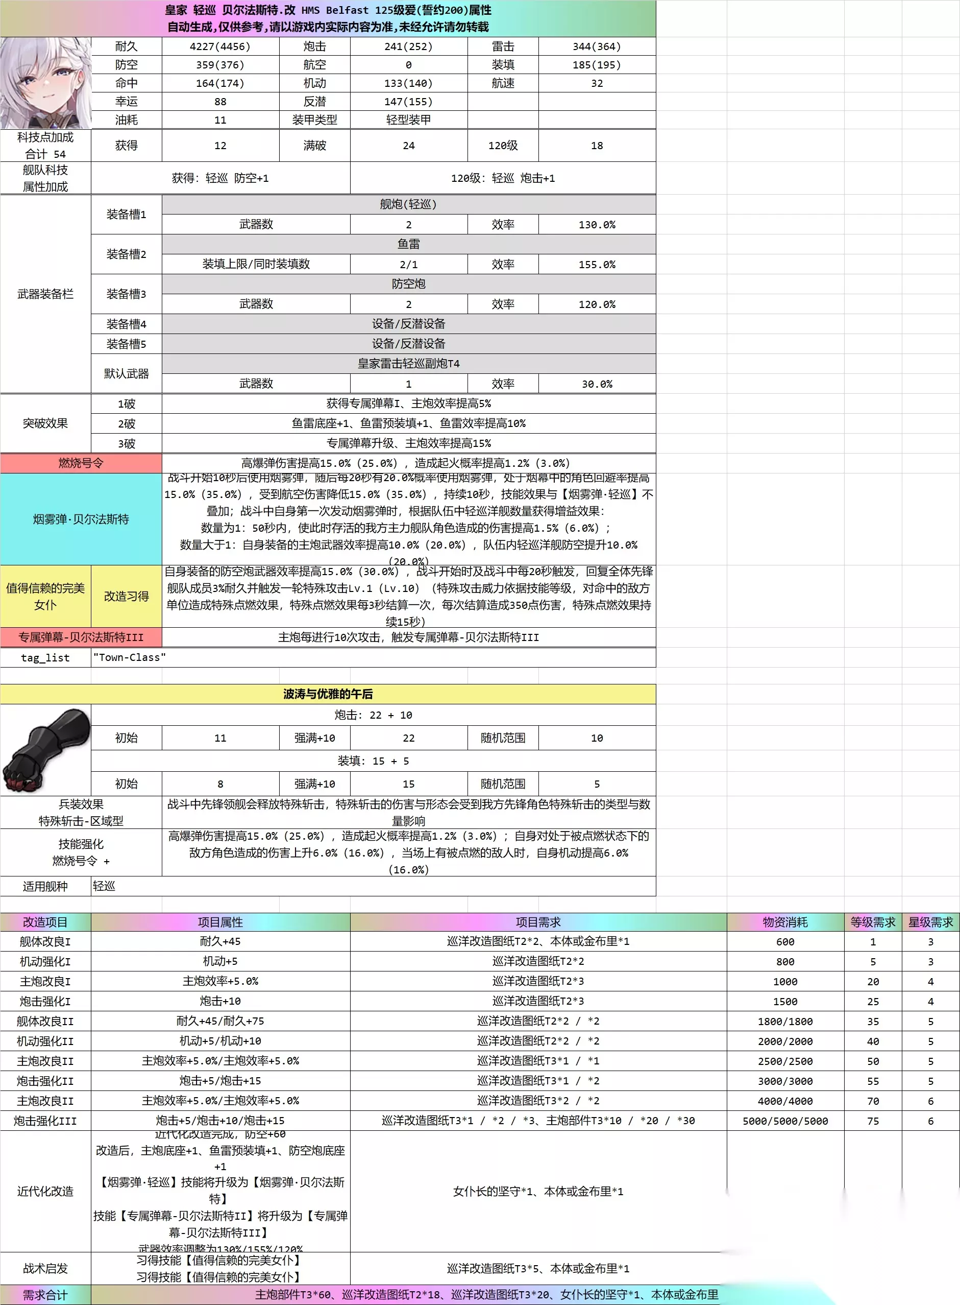Click the 物资消耗 column header
The width and height of the screenshot is (960, 1305).
[785, 922]
